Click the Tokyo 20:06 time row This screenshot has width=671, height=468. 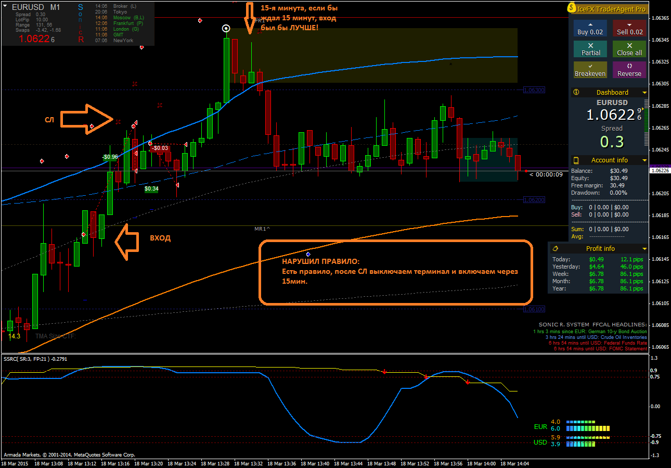coord(111,12)
